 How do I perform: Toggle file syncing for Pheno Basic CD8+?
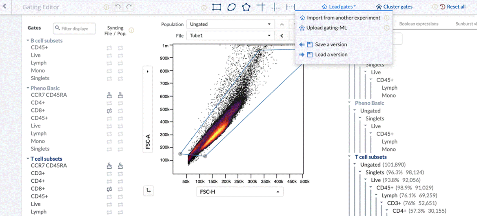(109, 110)
